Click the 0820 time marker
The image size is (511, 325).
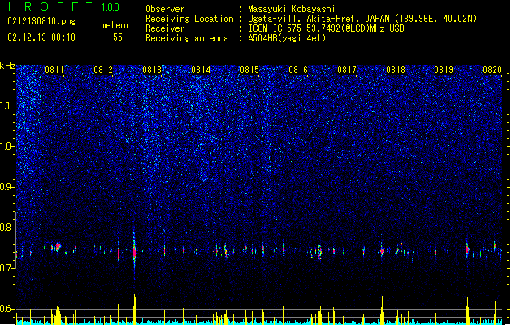click(x=492, y=70)
